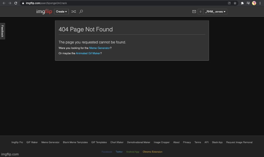Bookmark this page with star icon
This screenshot has width=264, height=157.
click(235, 3)
